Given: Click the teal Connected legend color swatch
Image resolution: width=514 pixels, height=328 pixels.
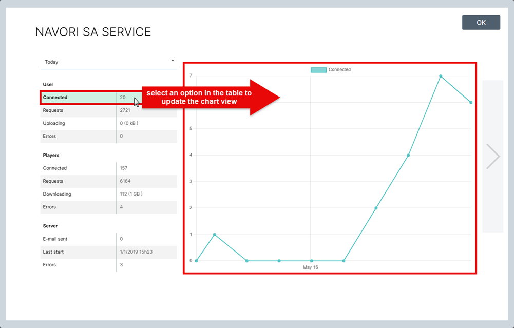Looking at the screenshot, I should (x=318, y=70).
